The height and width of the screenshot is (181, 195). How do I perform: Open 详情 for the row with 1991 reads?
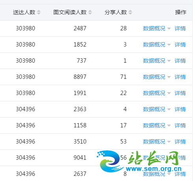pyautogui.click(x=180, y=93)
